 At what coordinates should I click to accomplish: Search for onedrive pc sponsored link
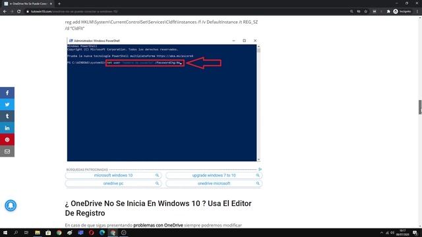(113, 183)
